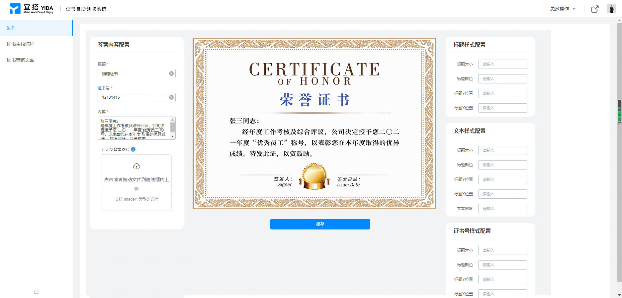This screenshot has width=622, height=298.
Task: Click the upload drop zone for background image
Action: pos(136,182)
